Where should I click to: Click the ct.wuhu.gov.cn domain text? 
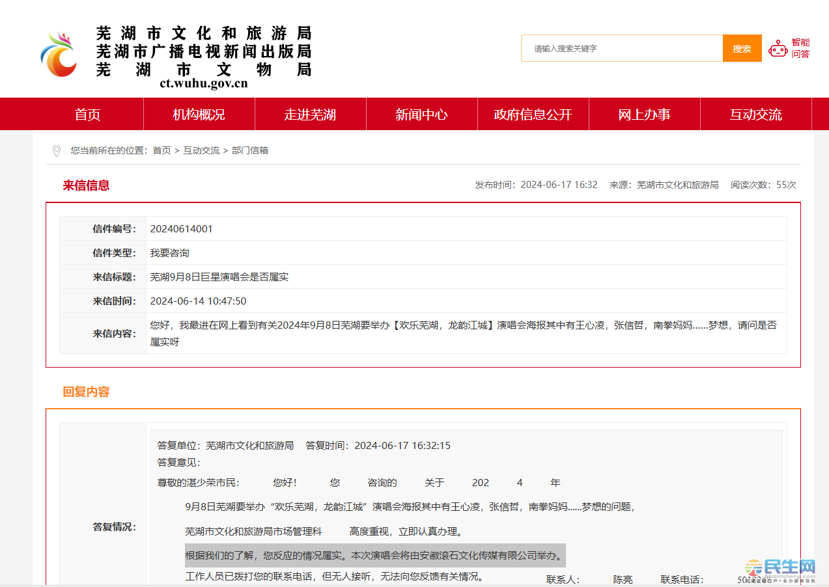[x=204, y=83]
